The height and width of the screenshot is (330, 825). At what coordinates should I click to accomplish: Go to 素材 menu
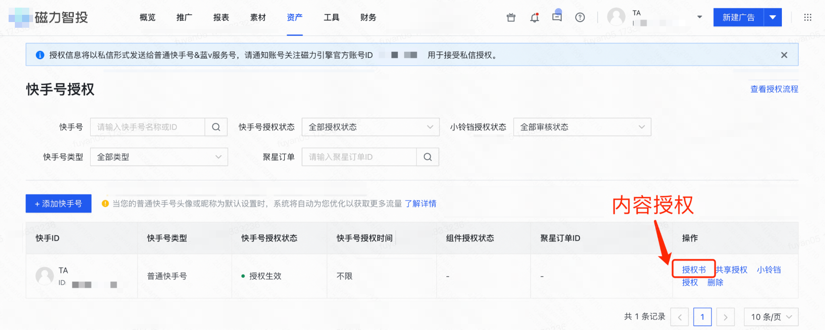[x=258, y=18]
